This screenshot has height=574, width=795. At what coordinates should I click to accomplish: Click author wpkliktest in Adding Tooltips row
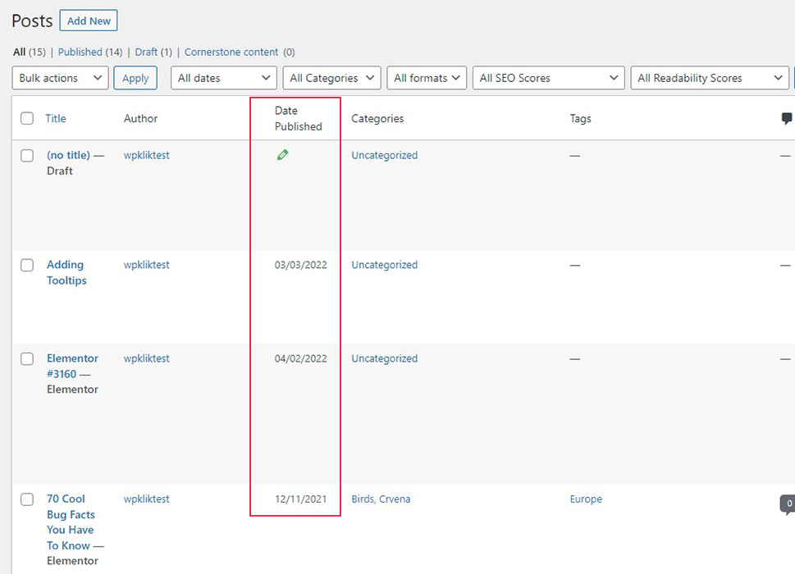(x=147, y=265)
